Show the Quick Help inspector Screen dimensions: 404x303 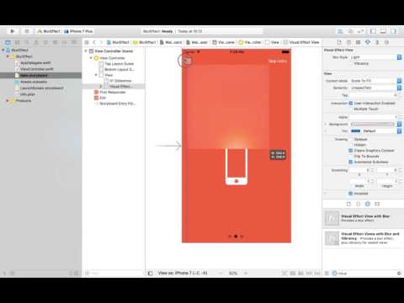pyautogui.click(x=348, y=42)
